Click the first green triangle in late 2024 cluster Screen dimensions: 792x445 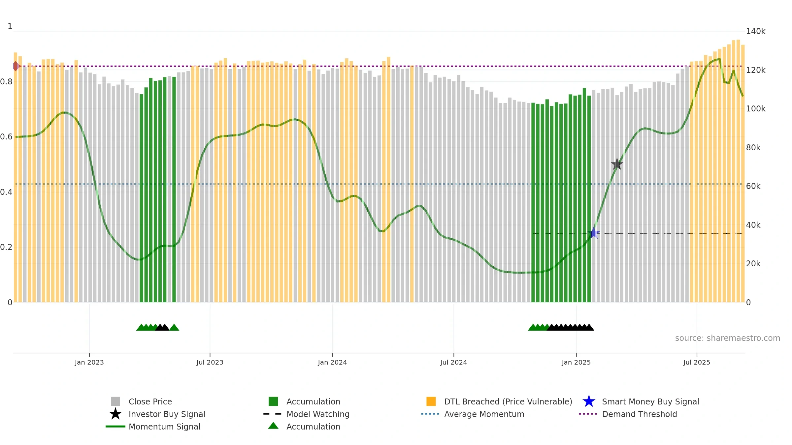[533, 327]
